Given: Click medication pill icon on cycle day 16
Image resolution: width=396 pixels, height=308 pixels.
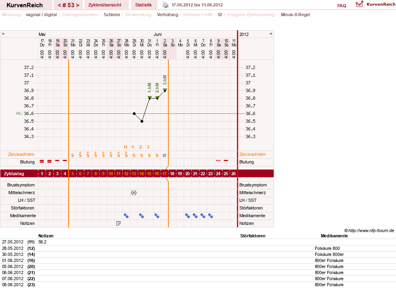Looking at the screenshot, I should 157,216.
